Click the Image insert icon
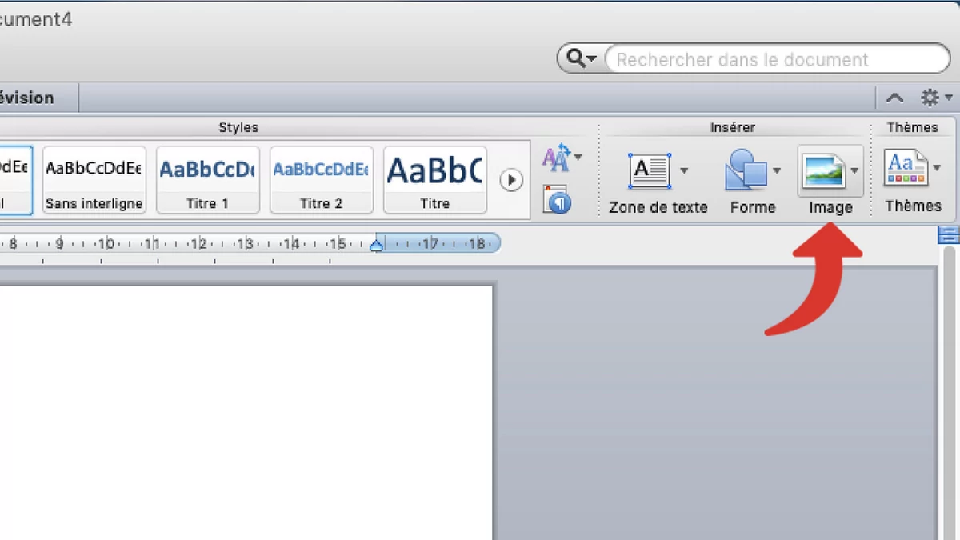 coord(824,171)
